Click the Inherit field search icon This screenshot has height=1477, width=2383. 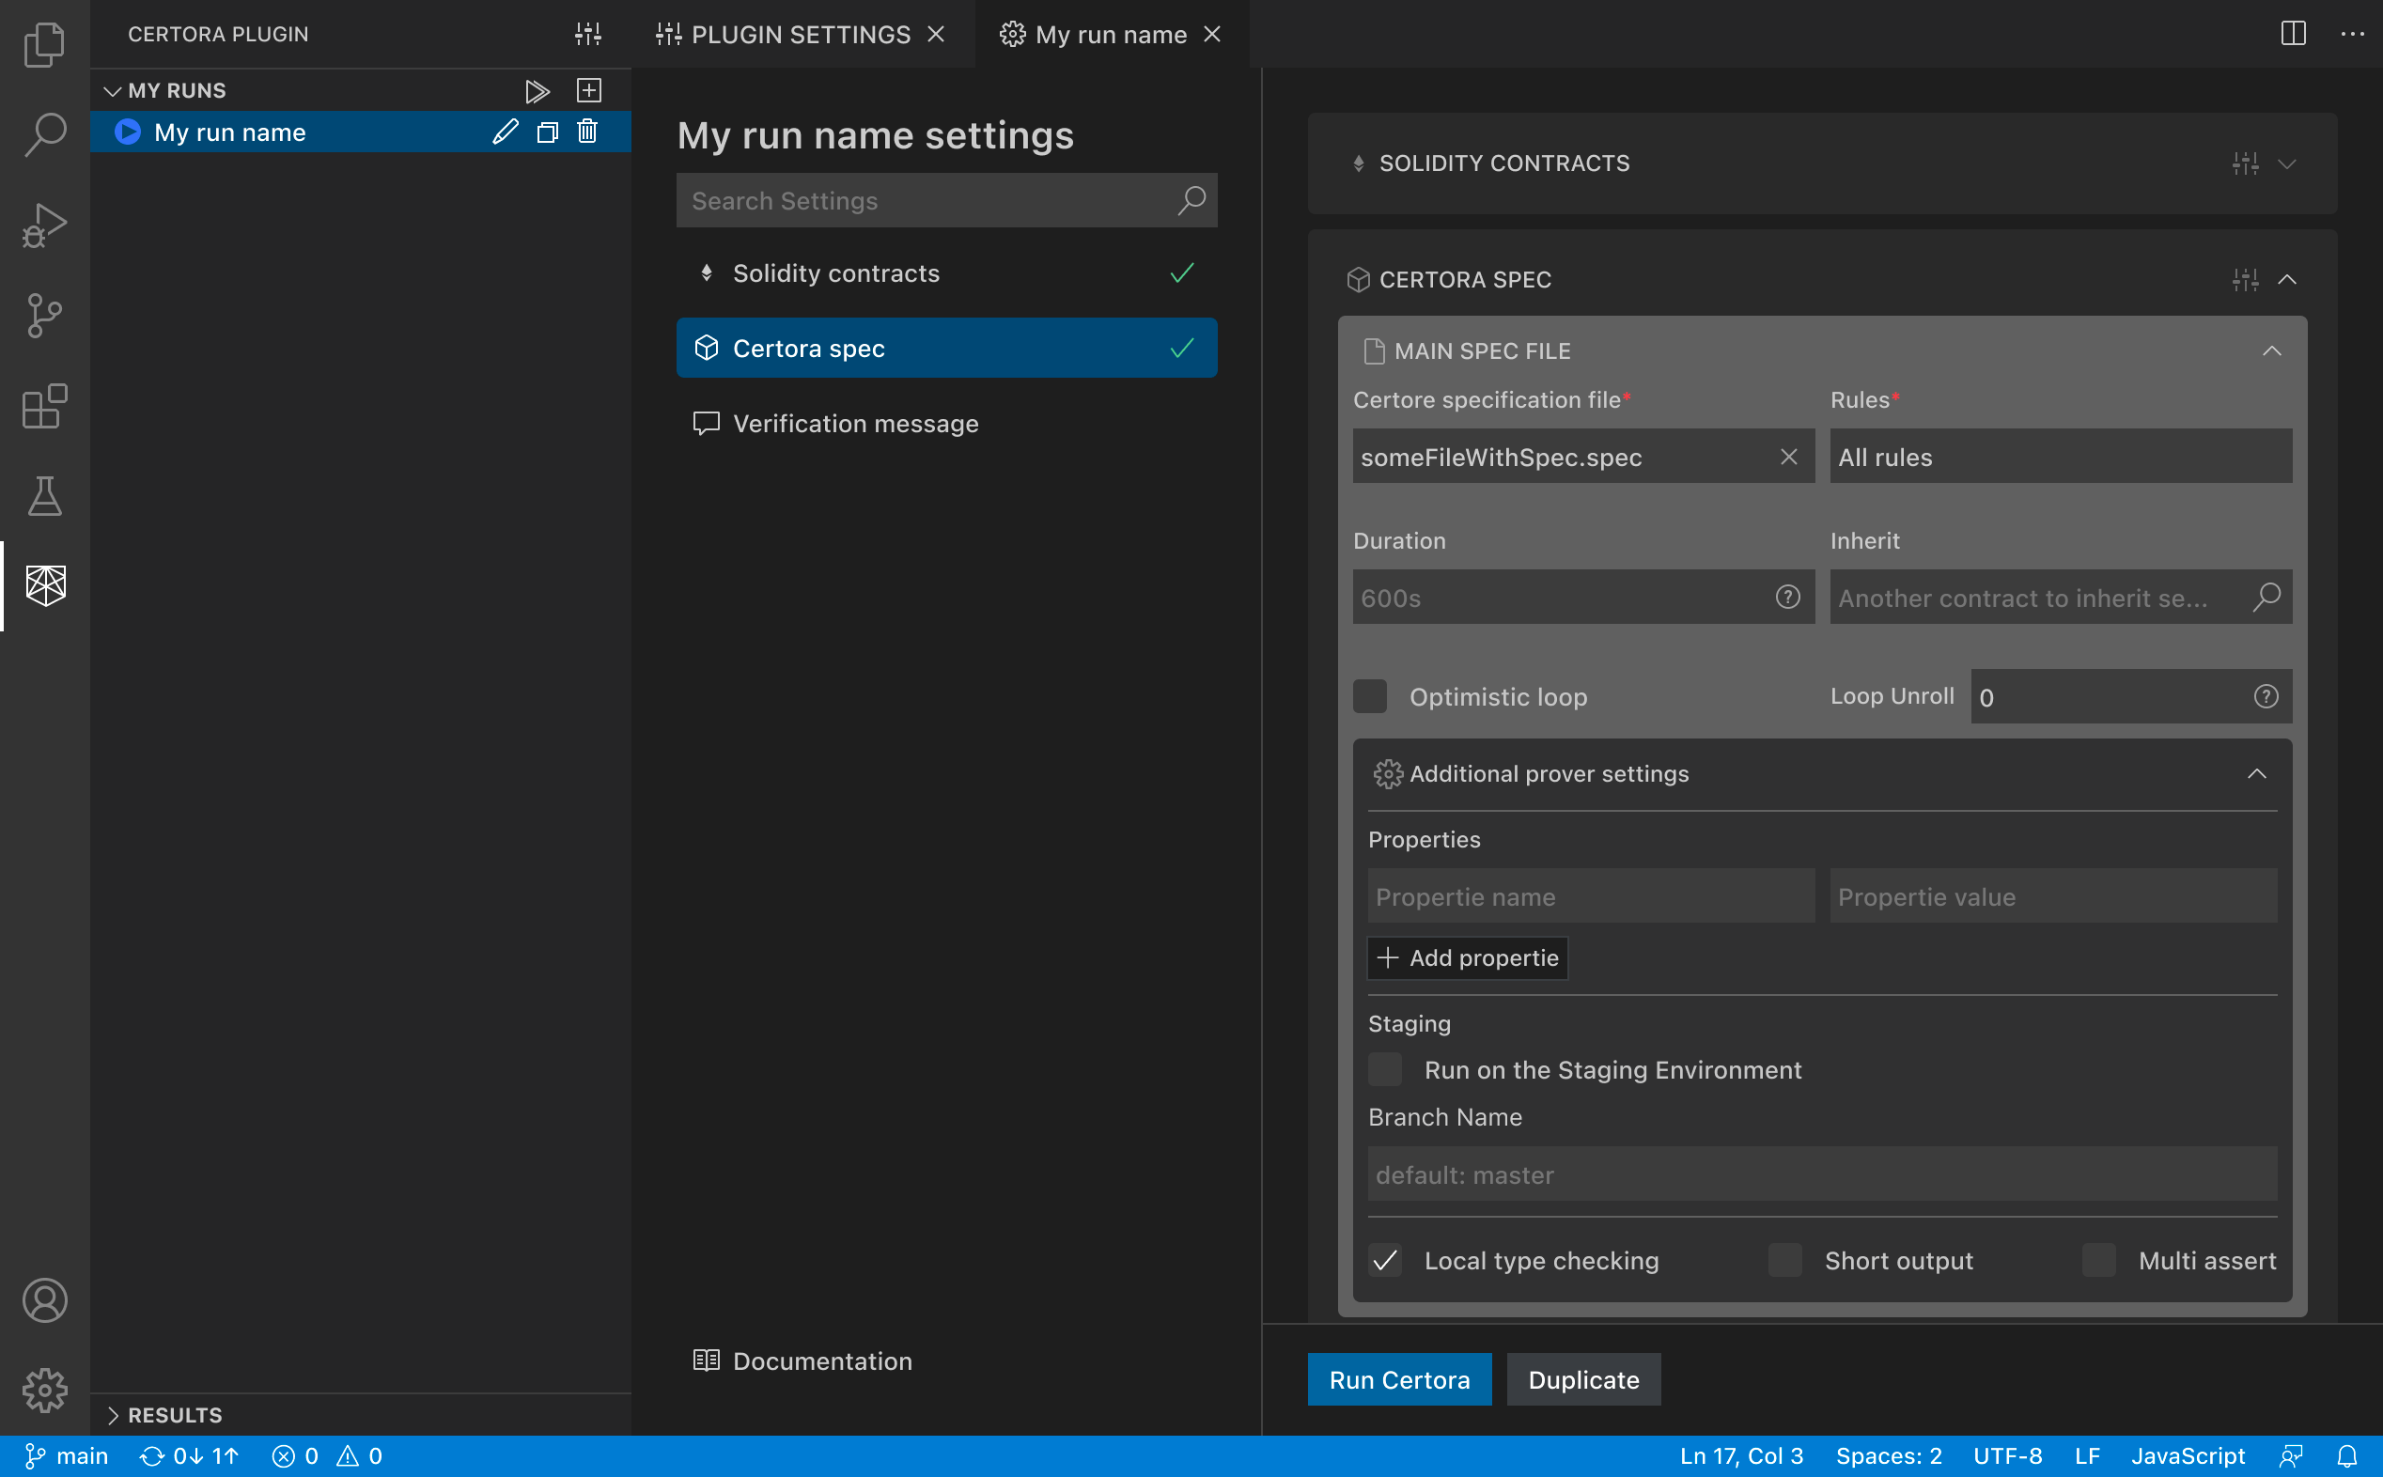pyautogui.click(x=2266, y=597)
